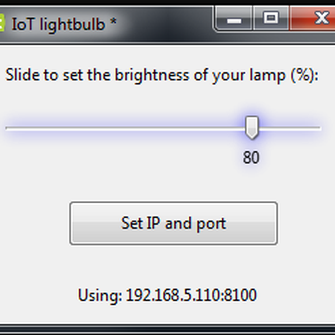This screenshot has height=335, width=335.
Task: Maximize the IoT lightbulb window
Action: [x=271, y=19]
